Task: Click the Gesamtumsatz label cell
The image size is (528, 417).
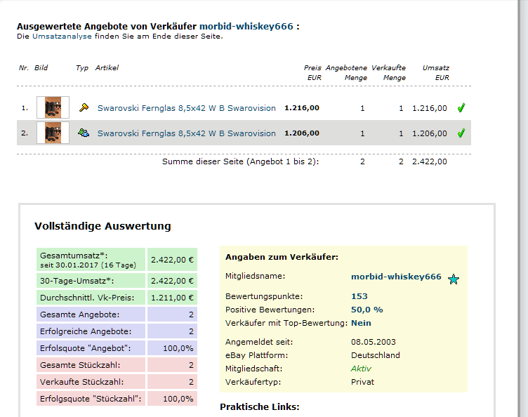Action: 91,260
